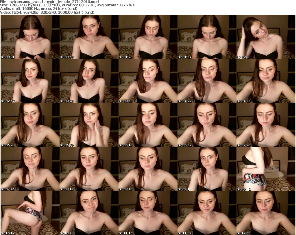Open the frame timestamped 00:08:19

[89, 169]
